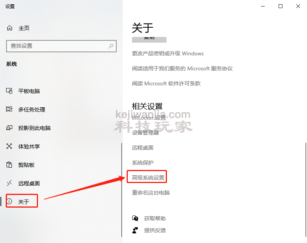Image resolution: width=307 pixels, height=243 pixels.
Task: Click the search magnifier icon
Action: [x=111, y=46]
